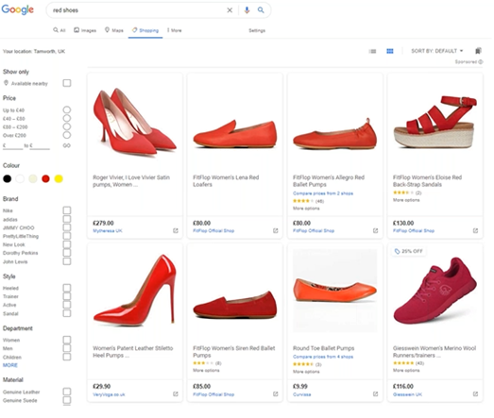
Task: Check the Nike brand filter
Action: tap(67, 210)
